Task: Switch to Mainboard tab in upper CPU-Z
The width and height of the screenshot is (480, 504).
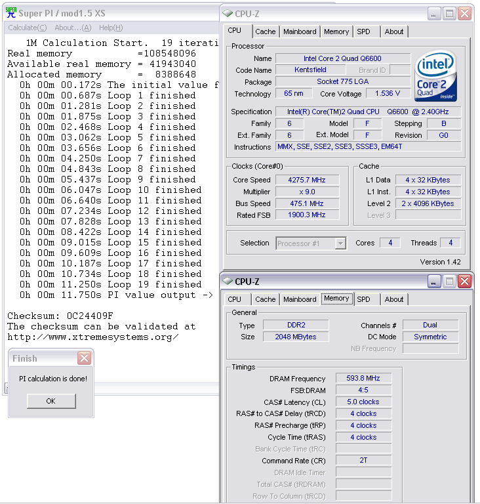Action: click(x=300, y=31)
